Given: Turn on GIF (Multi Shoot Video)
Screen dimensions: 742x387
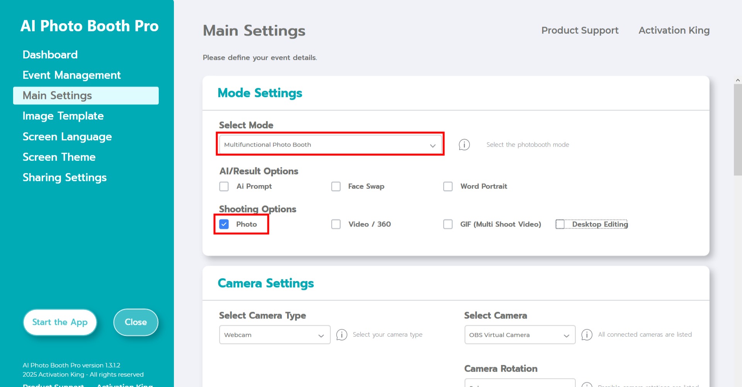Looking at the screenshot, I should point(448,224).
